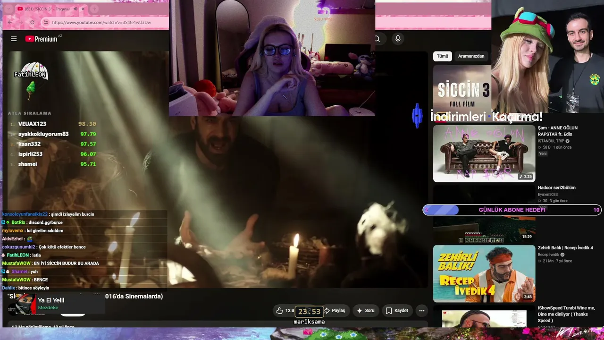The width and height of the screenshot is (604, 340).
Task: Open the ANNE OĞLUN RAPSTAR thumbnail
Action: coord(484,153)
